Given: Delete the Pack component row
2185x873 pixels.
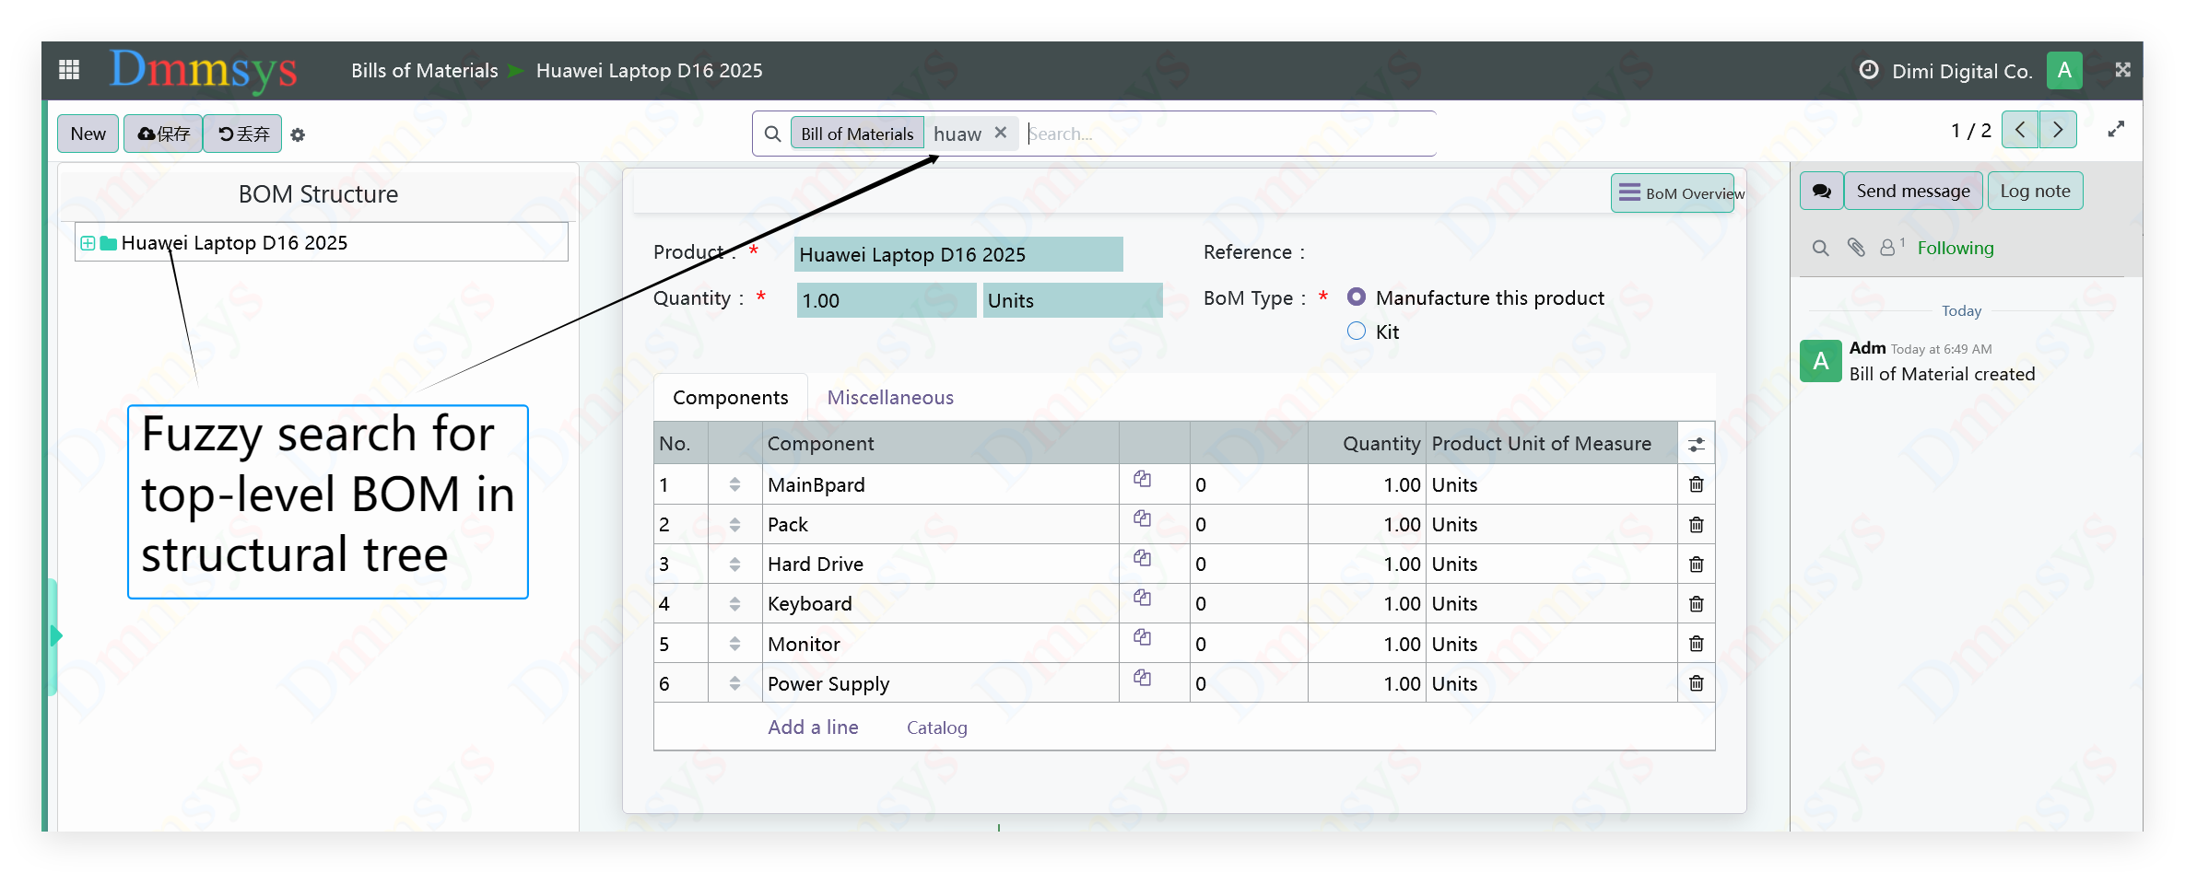Looking at the screenshot, I should point(1696,525).
